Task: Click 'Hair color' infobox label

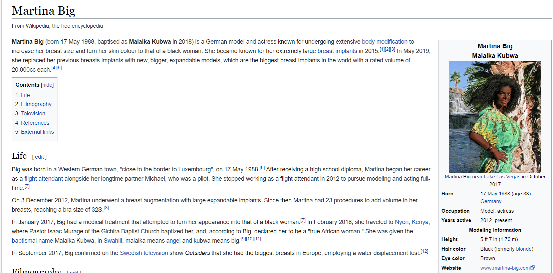Action: pos(453,249)
